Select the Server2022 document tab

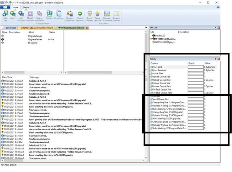coord(11,27)
